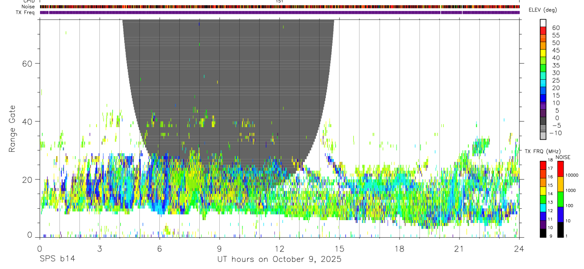Click the 6 tick label on UT hours axis
The width and height of the screenshot is (584, 269).
coord(159,249)
